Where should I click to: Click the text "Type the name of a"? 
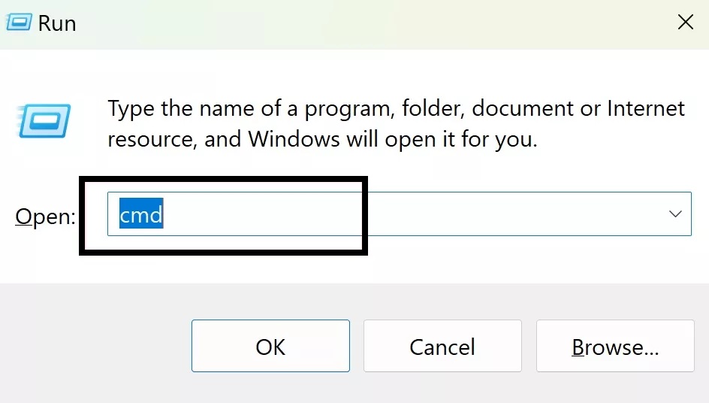203,109
